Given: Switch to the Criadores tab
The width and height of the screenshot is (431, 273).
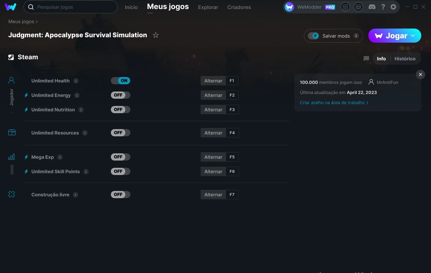Looking at the screenshot, I should click(x=239, y=7).
